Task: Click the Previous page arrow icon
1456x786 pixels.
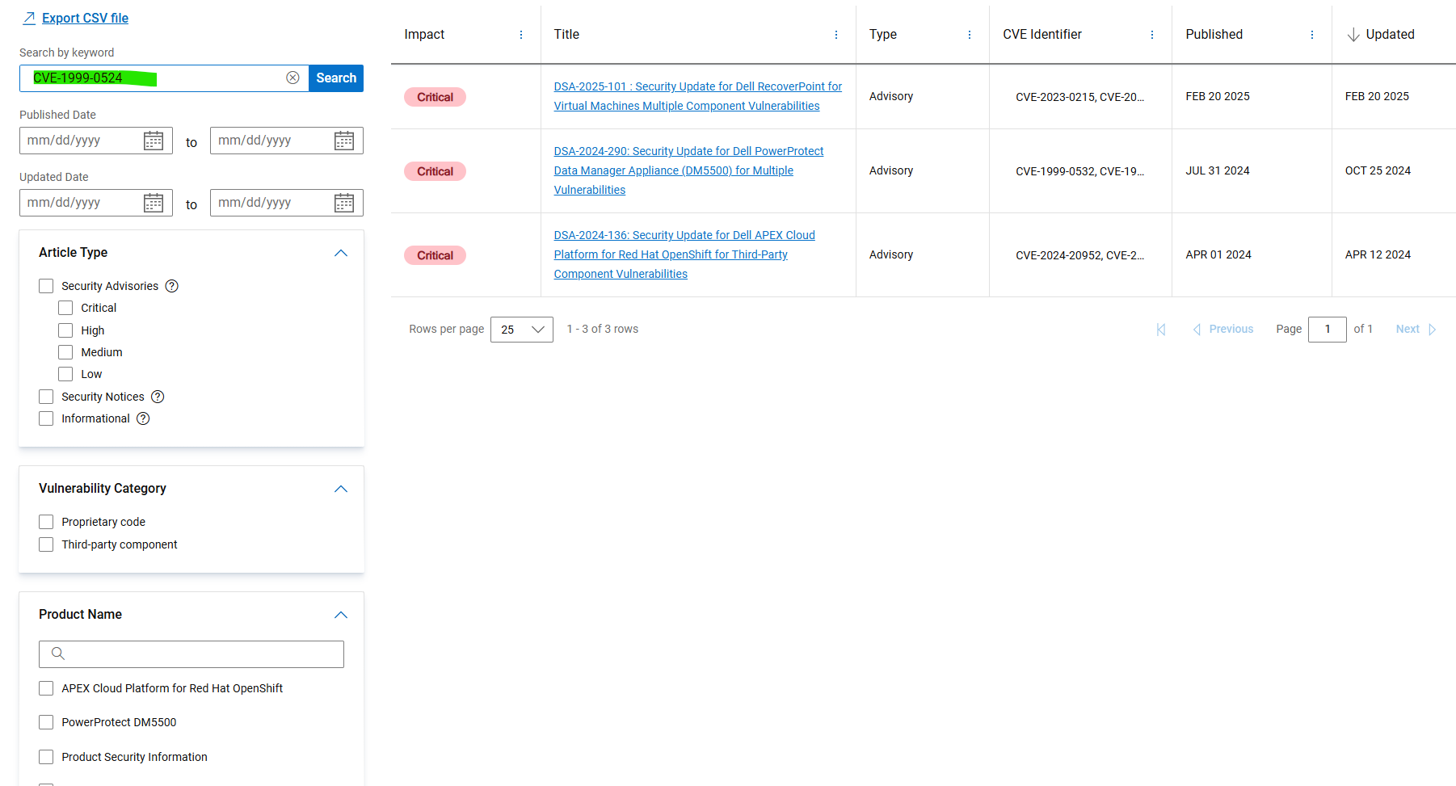Action: pyautogui.click(x=1197, y=330)
